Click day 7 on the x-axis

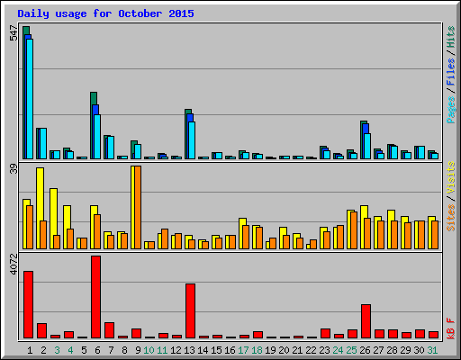click(x=111, y=350)
